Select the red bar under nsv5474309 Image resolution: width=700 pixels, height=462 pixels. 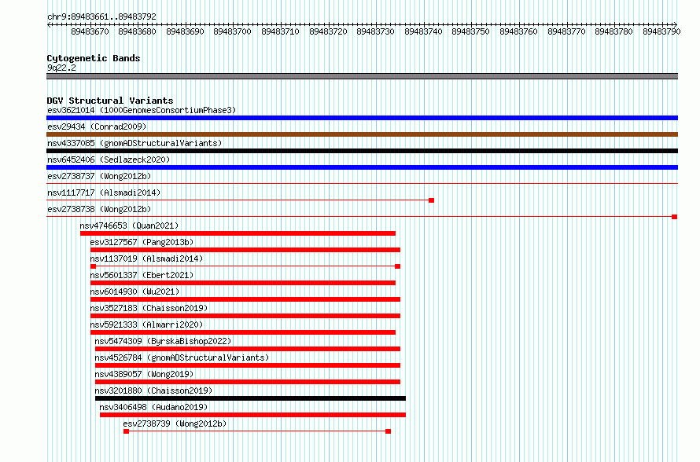[248, 349]
